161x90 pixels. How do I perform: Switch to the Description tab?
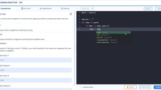[x=6, y=8]
